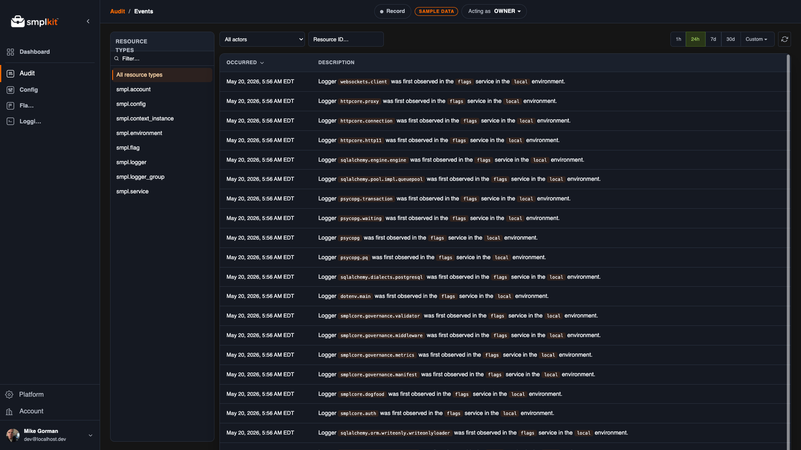Open the smplcore.governance.validator event row
Image resolution: width=801 pixels, height=450 pixels.
pos(503,316)
